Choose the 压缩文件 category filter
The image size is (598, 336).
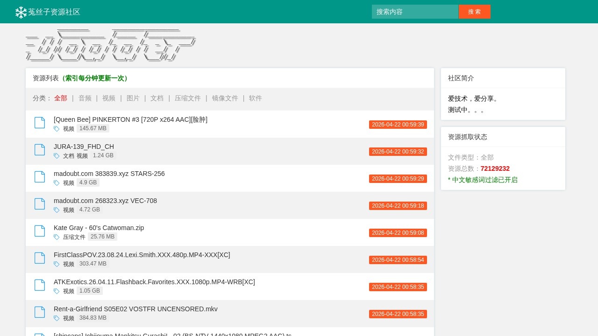[x=188, y=98]
